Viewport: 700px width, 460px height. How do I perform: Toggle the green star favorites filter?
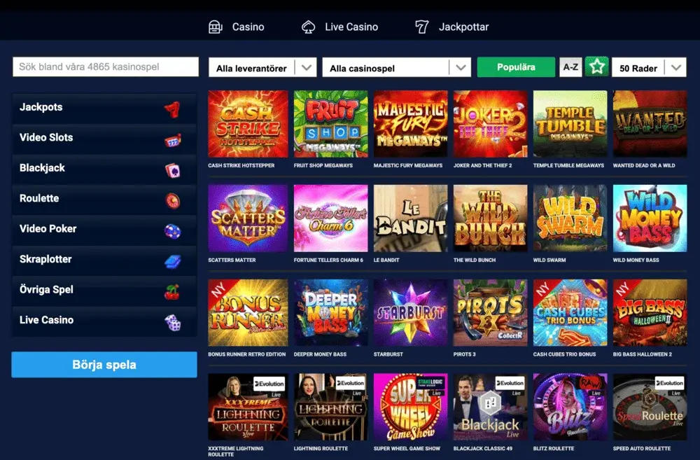(597, 67)
